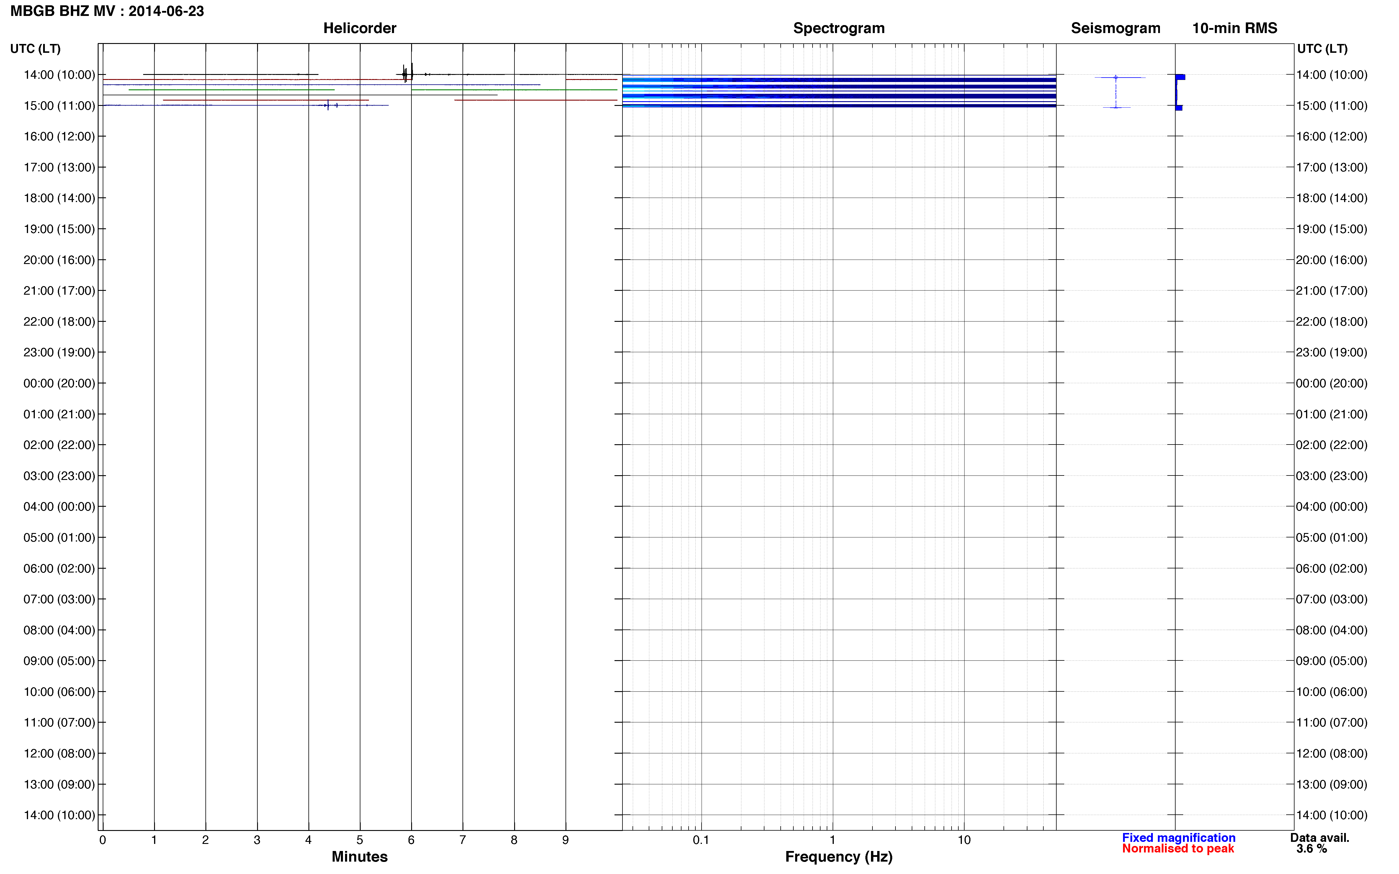Click the 'Normalised to peak' legend text
This screenshot has height=874, width=1399.
pos(1178,849)
